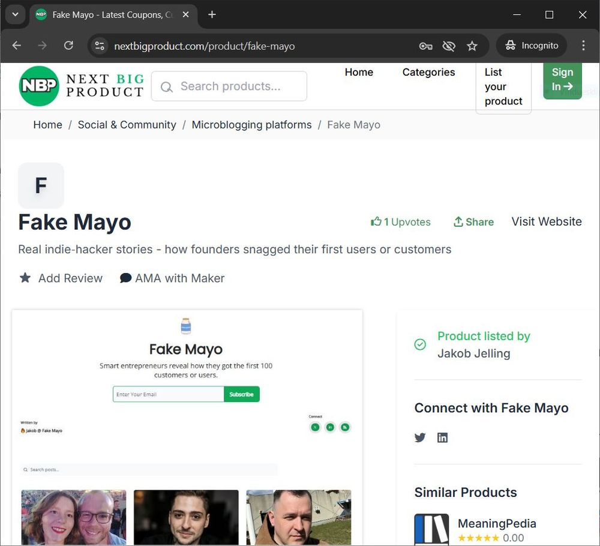Click Jakob Jelling lister name
Image resolution: width=600 pixels, height=546 pixels.
(474, 353)
